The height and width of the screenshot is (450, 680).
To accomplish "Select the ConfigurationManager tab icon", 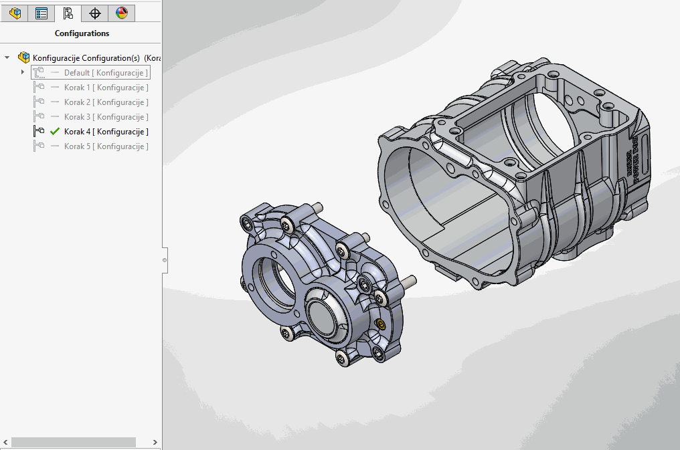I will pyautogui.click(x=68, y=13).
